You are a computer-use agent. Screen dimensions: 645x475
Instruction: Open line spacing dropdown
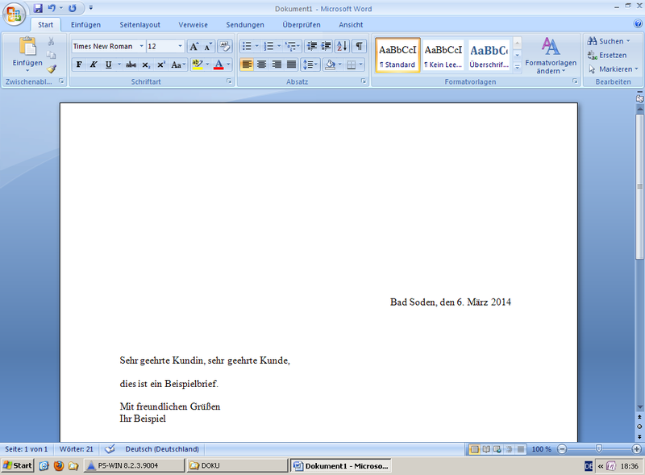[310, 65]
